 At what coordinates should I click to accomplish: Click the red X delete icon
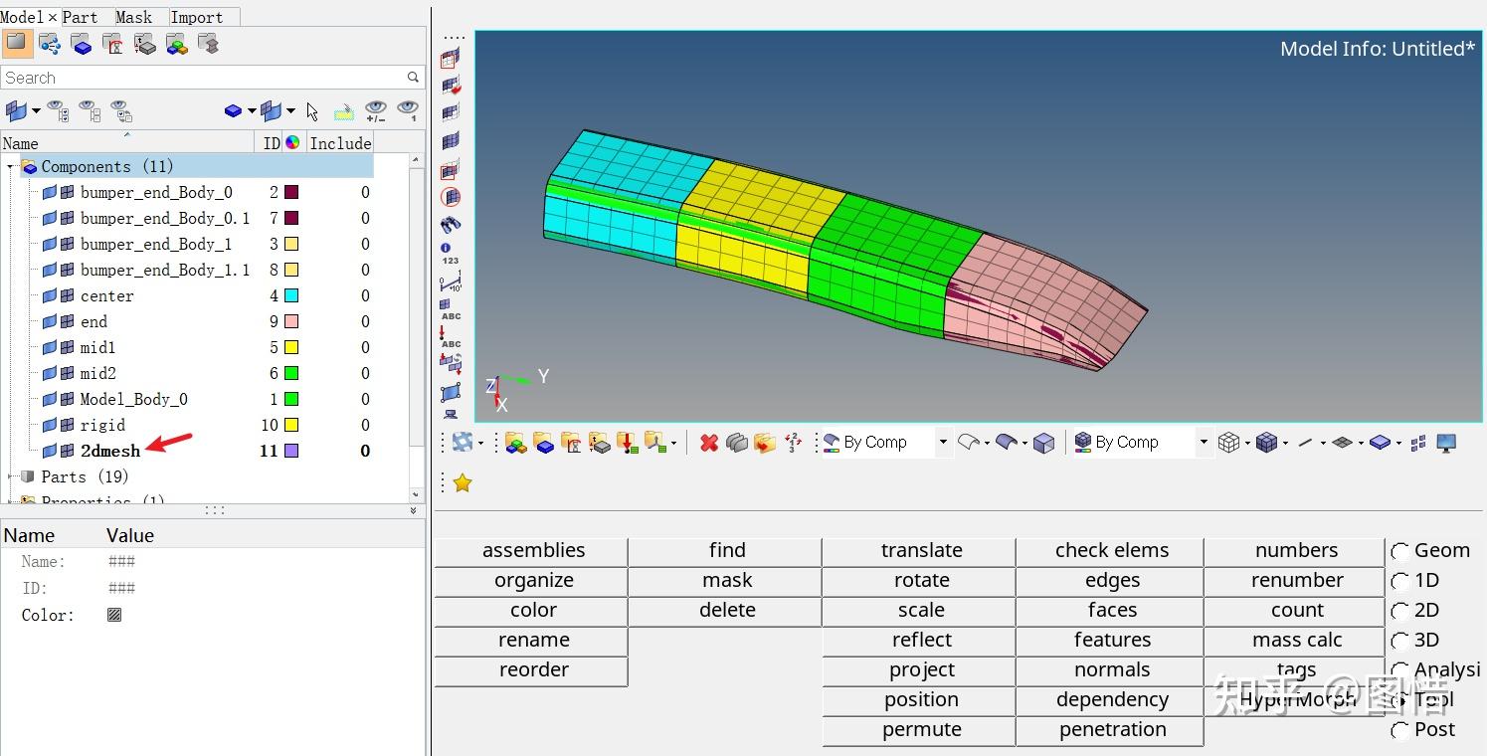(x=708, y=443)
